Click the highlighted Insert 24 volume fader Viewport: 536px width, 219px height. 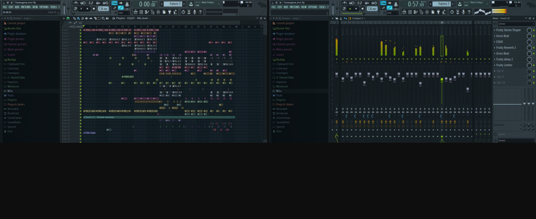(x=442, y=80)
